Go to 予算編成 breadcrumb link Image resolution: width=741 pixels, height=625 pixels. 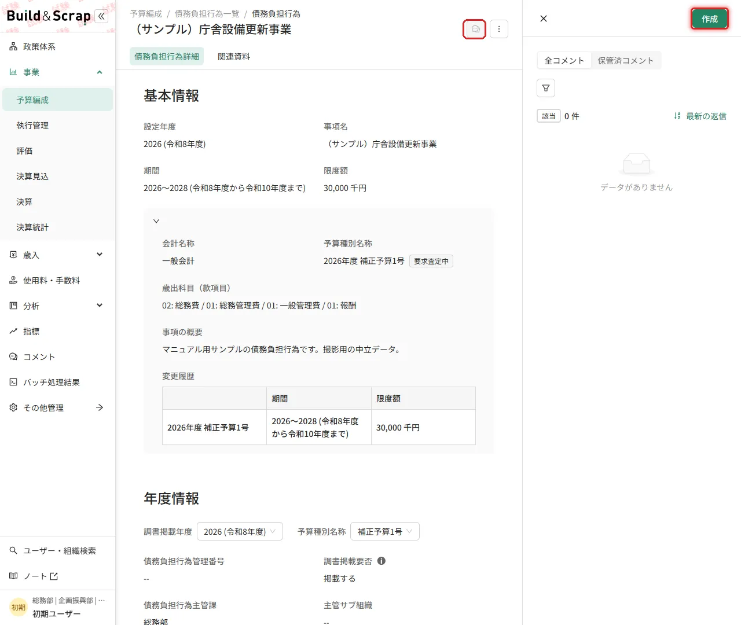point(146,14)
